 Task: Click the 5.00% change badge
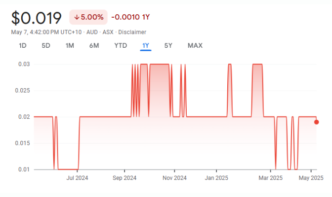click(88, 17)
